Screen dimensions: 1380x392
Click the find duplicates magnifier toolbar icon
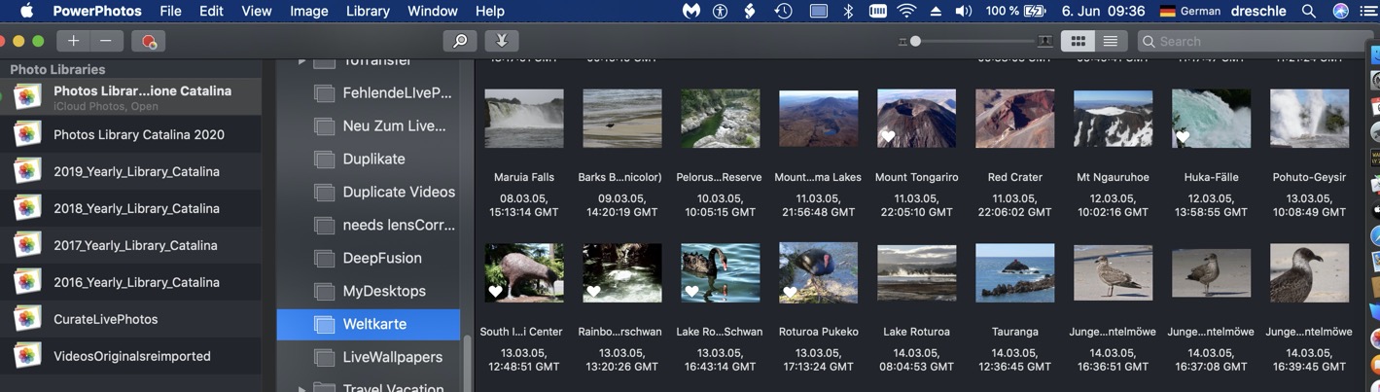[x=460, y=41]
